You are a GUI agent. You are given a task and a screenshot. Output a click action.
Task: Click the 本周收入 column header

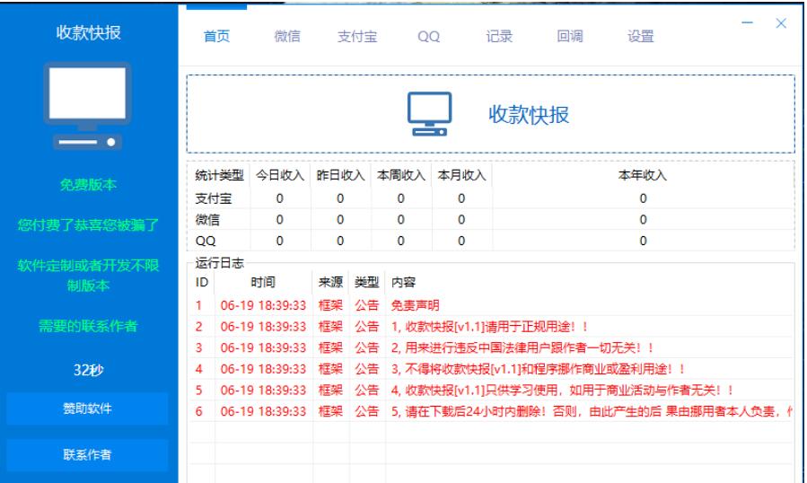coord(401,176)
